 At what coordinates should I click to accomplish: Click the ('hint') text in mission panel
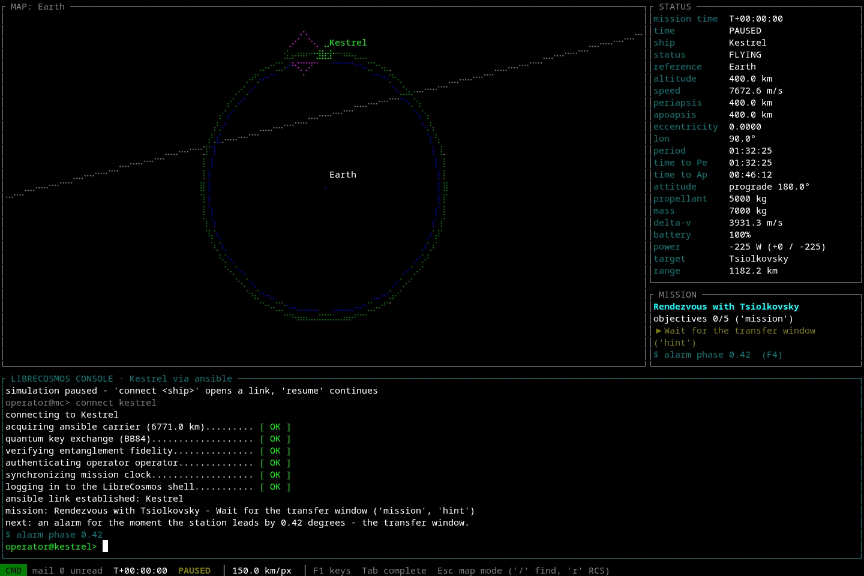coord(675,343)
